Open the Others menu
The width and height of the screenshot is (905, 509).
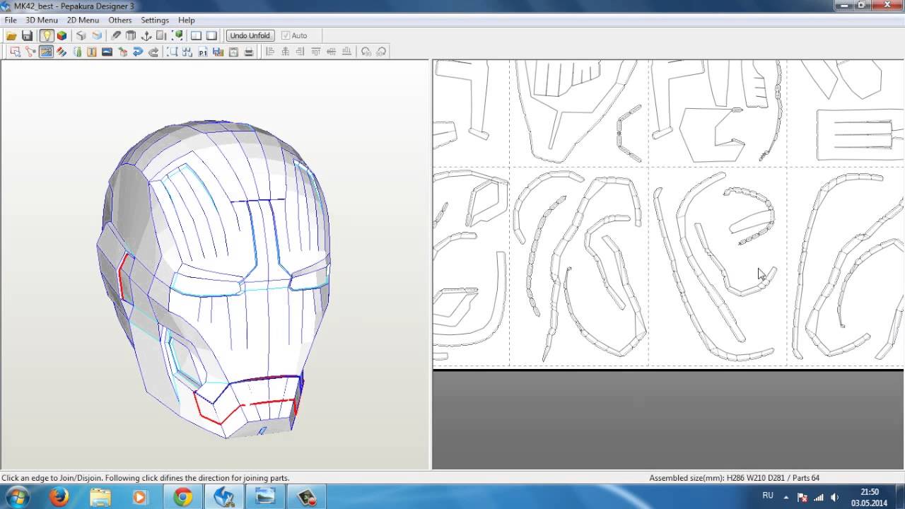click(120, 21)
